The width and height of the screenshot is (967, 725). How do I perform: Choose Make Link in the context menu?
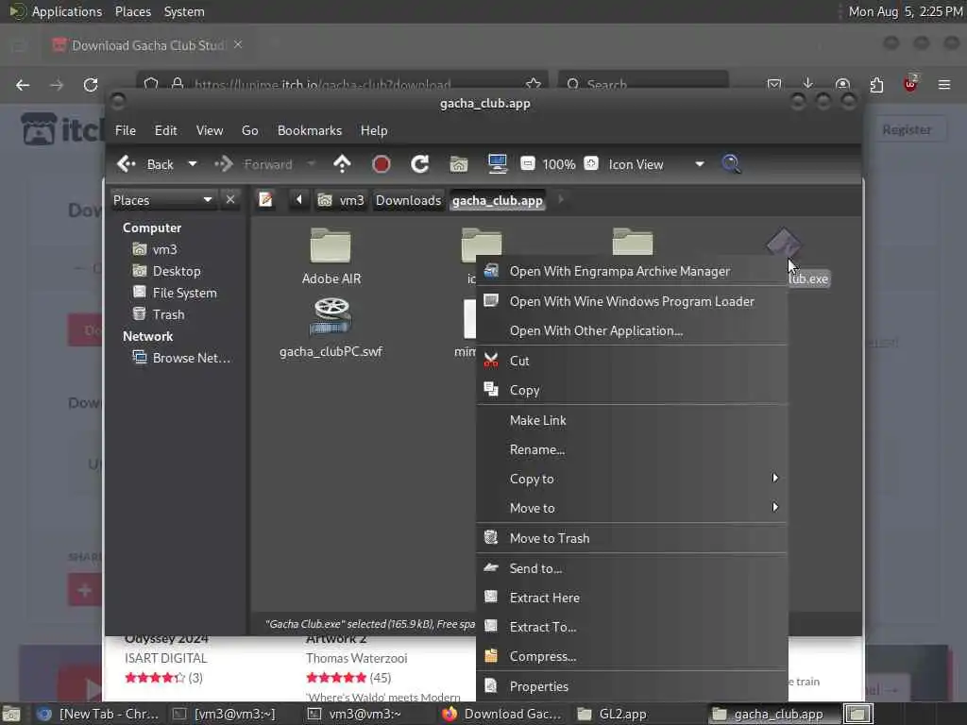tap(632, 420)
